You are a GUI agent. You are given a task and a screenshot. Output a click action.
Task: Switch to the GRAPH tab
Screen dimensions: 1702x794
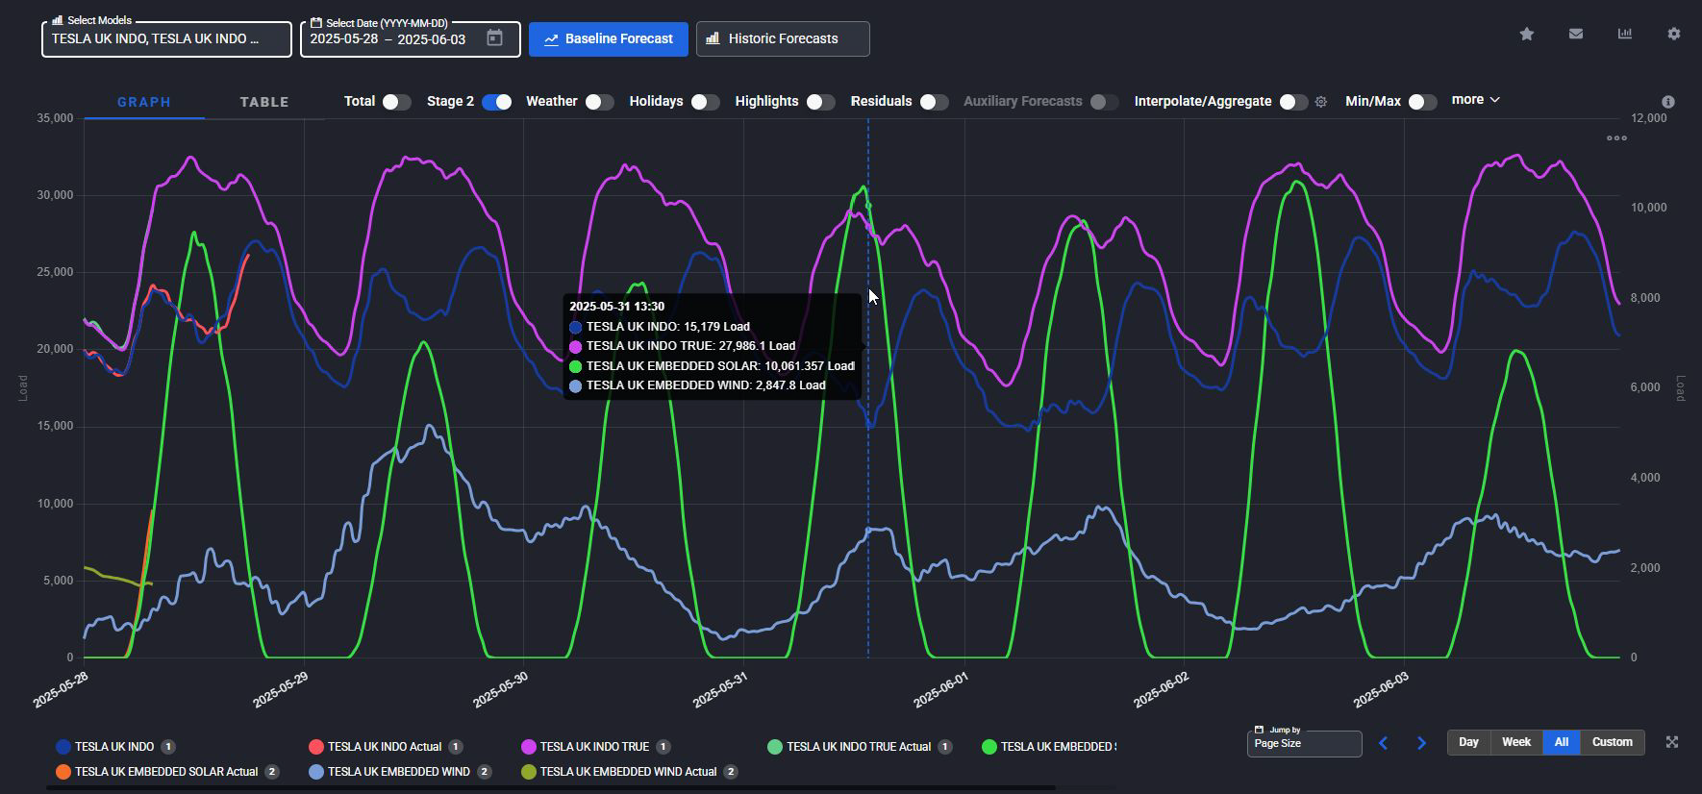144,102
